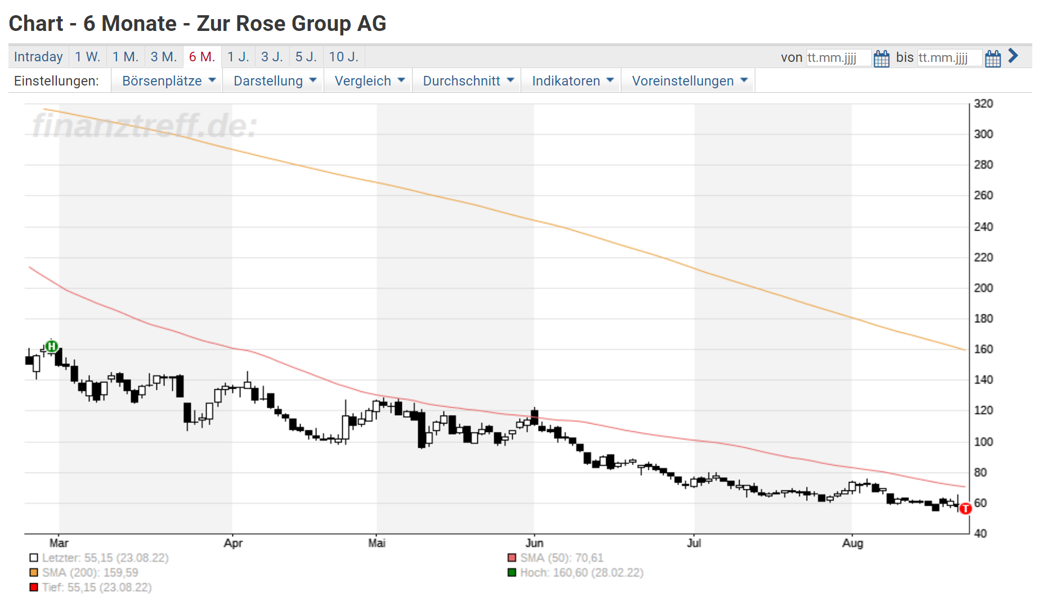The width and height of the screenshot is (1039, 608).
Task: Open the Voreinstellungen dropdown
Action: point(688,81)
